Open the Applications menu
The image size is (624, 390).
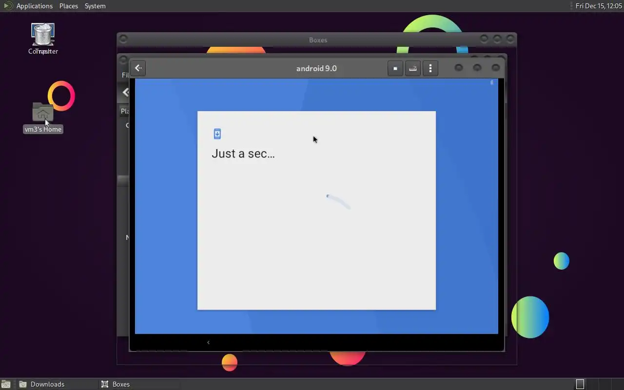click(x=34, y=6)
